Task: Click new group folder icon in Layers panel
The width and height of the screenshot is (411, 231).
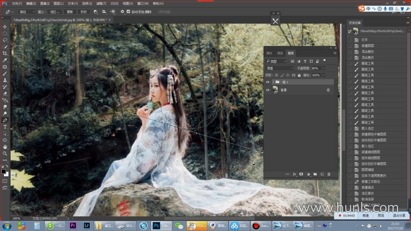Action: tap(315, 174)
